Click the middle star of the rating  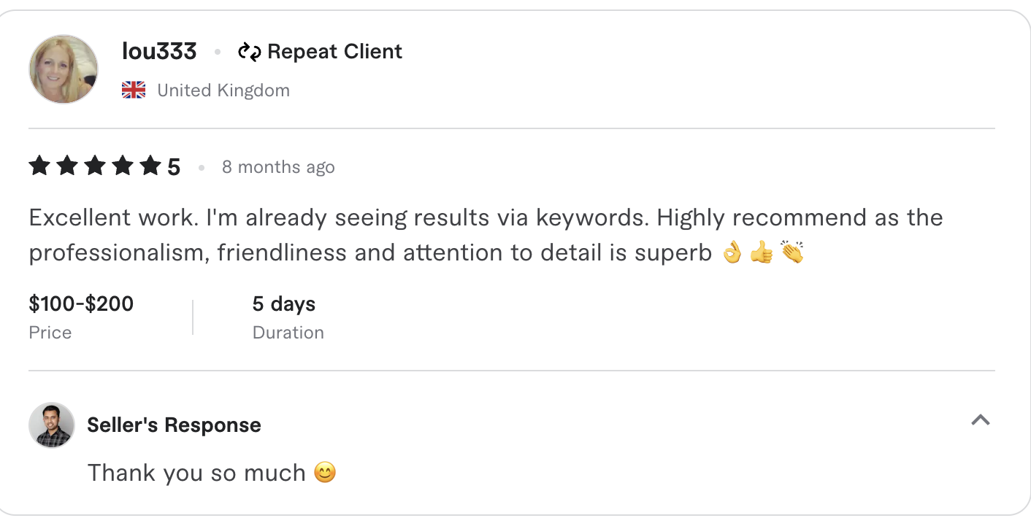94,166
